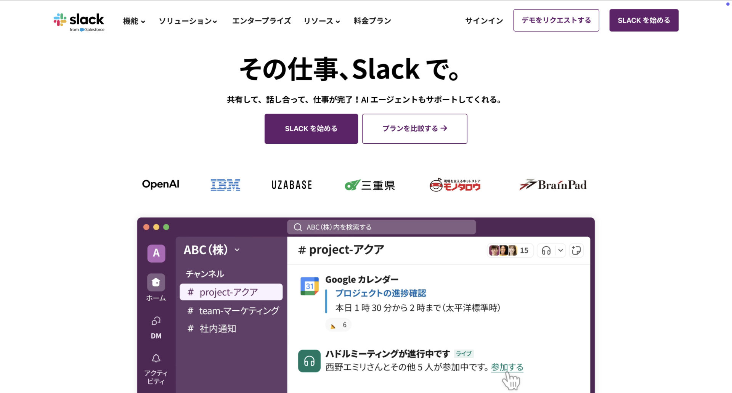Expand the huddle options chevron
This screenshot has width=732, height=393.
(560, 250)
